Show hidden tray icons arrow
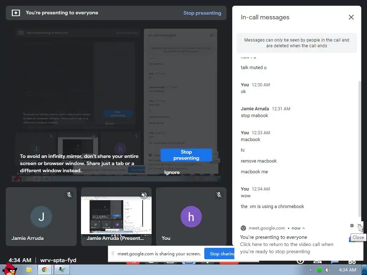367x275 pixels. click(x=310, y=270)
